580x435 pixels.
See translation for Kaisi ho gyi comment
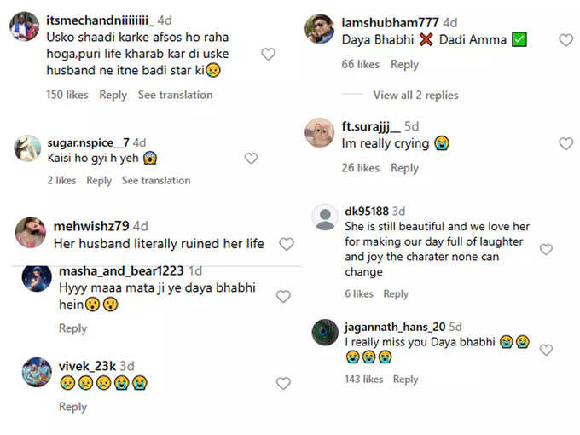point(156,180)
